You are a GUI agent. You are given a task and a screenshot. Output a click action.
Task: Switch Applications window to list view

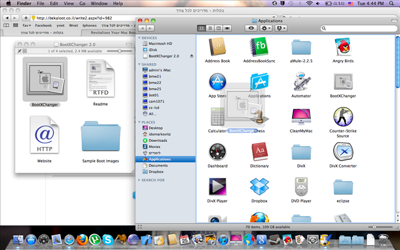(210, 28)
